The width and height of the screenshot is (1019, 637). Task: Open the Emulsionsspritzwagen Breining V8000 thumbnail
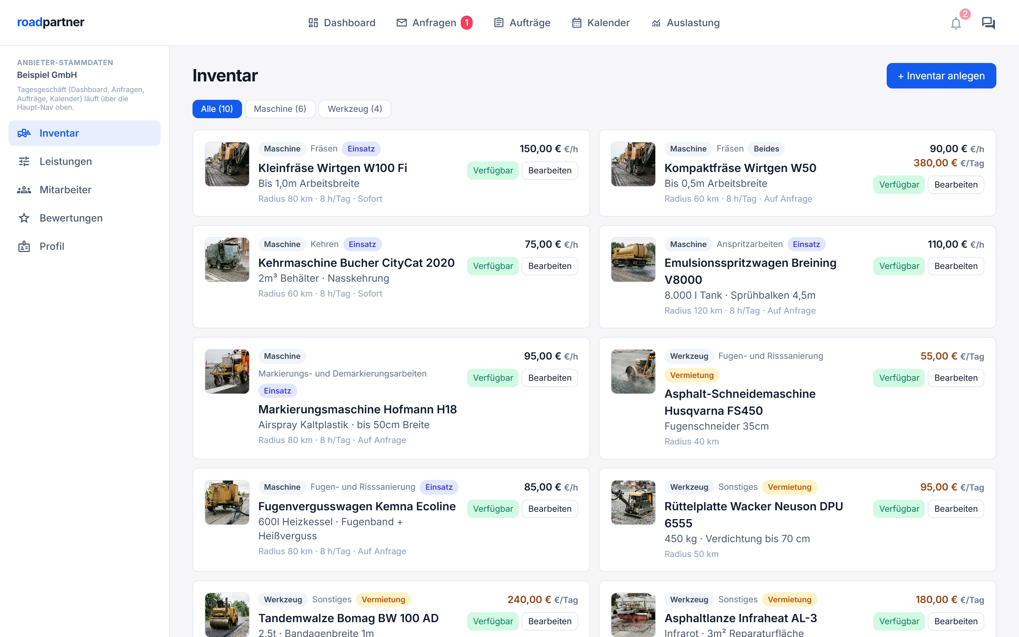633,259
